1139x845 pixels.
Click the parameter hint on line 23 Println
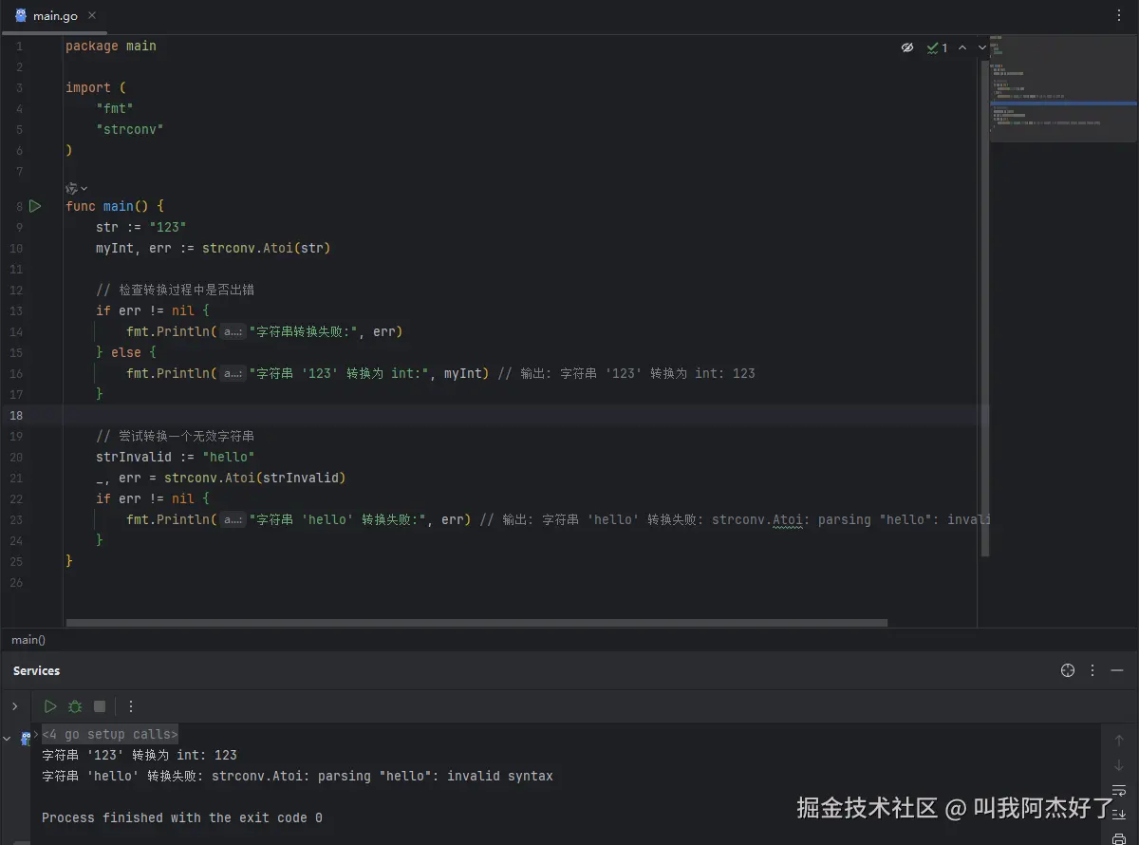pyautogui.click(x=233, y=520)
